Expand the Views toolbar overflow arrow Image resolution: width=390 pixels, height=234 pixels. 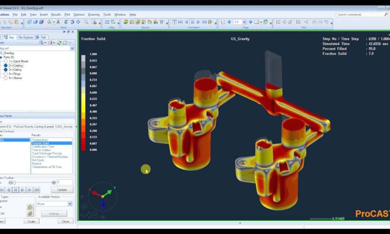pyautogui.click(x=99, y=23)
